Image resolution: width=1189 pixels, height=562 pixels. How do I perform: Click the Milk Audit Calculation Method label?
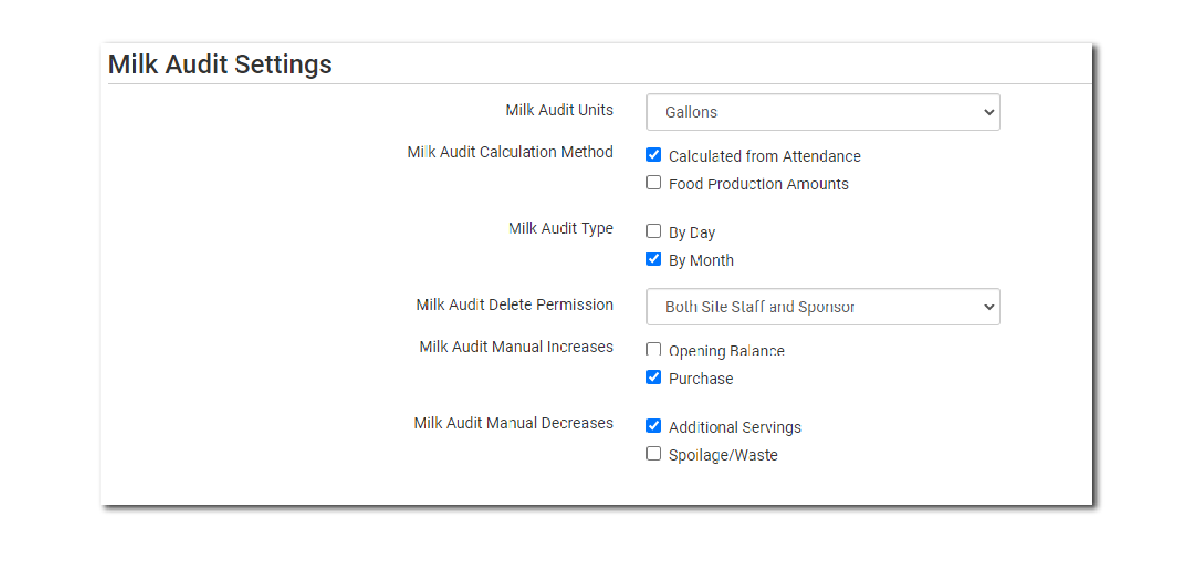tap(510, 152)
